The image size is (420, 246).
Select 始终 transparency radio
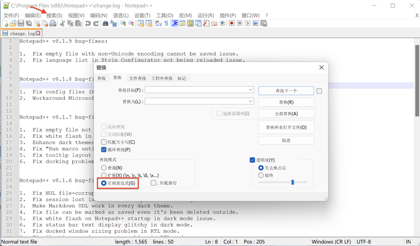click(x=261, y=175)
